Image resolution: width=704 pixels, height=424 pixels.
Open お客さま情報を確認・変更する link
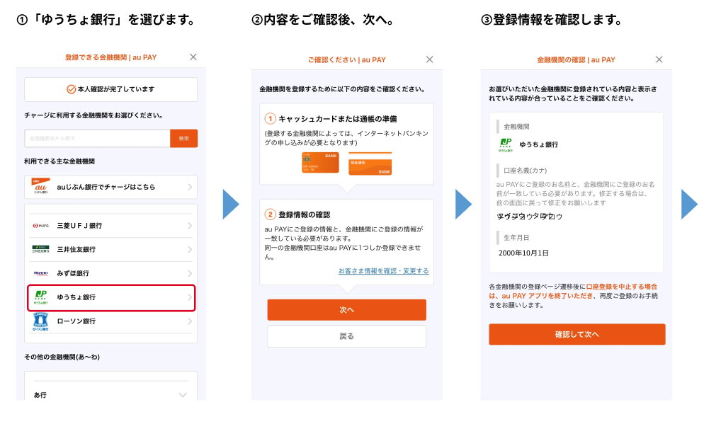[383, 271]
